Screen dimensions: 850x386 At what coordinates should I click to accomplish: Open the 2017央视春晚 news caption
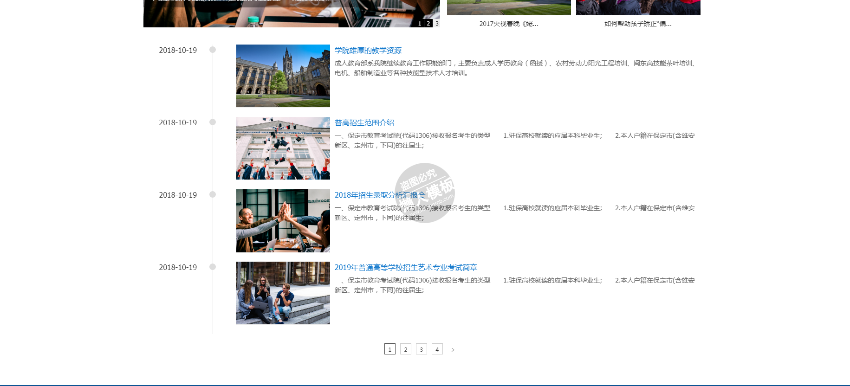tap(509, 24)
